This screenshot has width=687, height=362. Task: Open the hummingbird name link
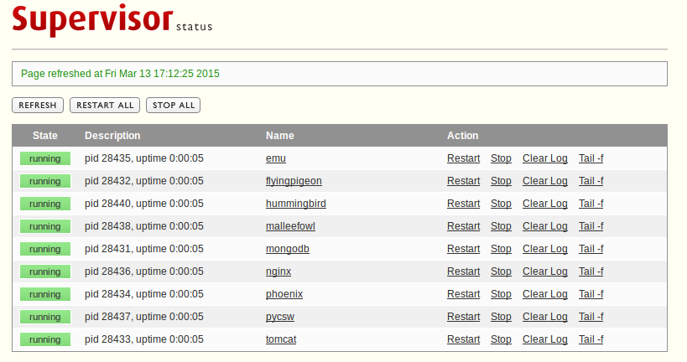[x=295, y=204]
